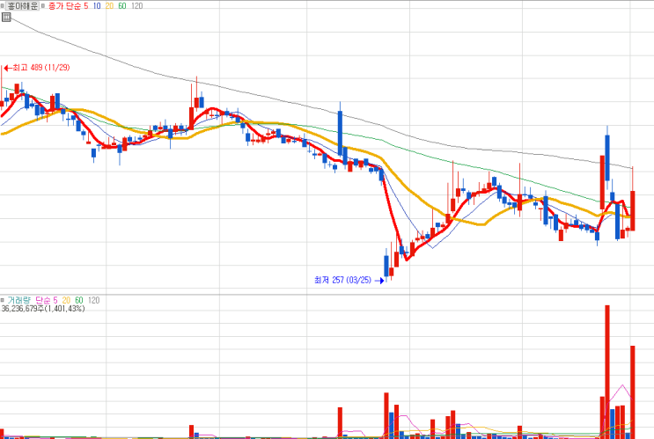The image size is (654, 439).
Task: Select the gray 120 volume average legend
Action: click(93, 300)
